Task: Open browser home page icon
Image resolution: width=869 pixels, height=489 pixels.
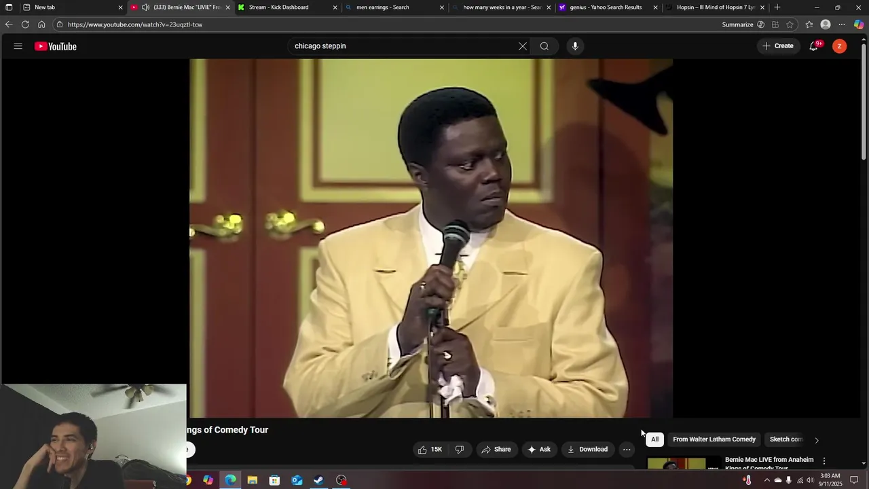Action: 41,24
